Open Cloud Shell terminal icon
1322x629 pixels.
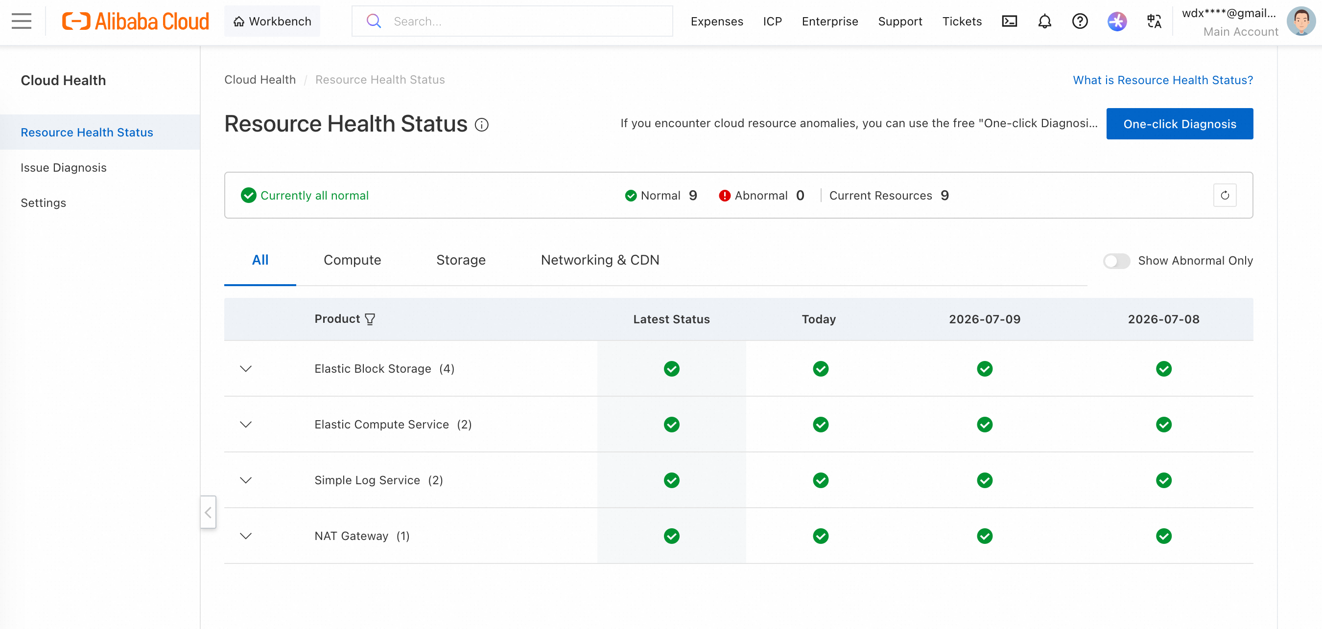1009,21
